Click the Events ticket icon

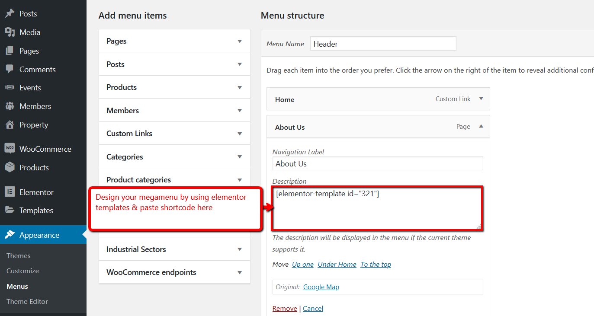point(10,87)
